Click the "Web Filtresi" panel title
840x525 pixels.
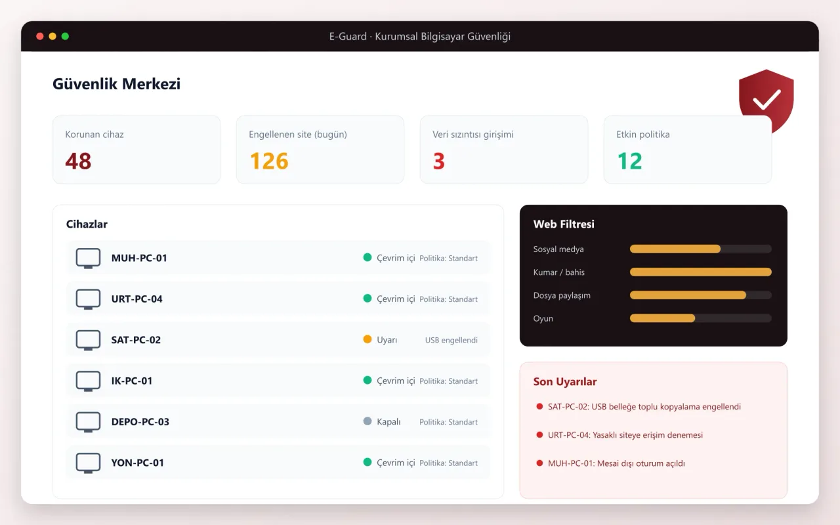564,224
